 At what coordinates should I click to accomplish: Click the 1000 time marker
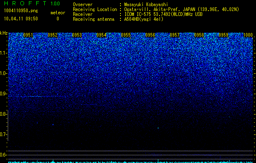[x=248, y=35]
